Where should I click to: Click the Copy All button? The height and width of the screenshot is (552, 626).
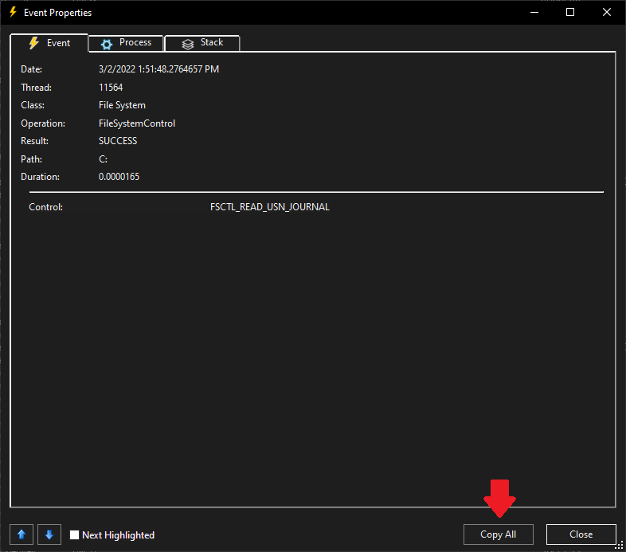(499, 534)
